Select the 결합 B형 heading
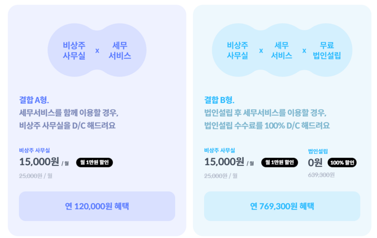 219,100
